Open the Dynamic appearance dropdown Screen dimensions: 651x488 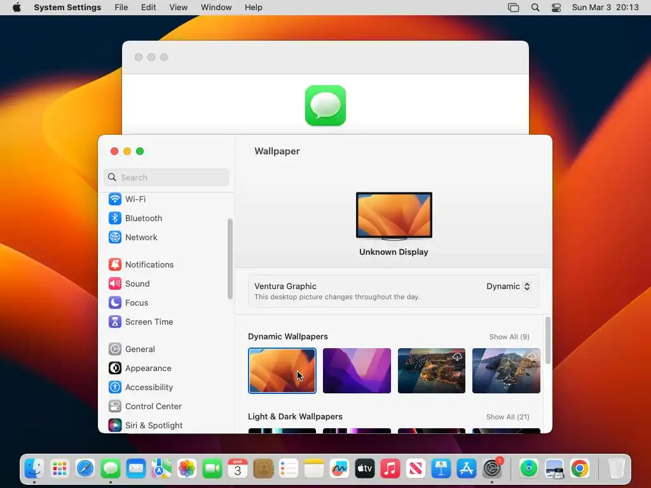[x=509, y=287]
